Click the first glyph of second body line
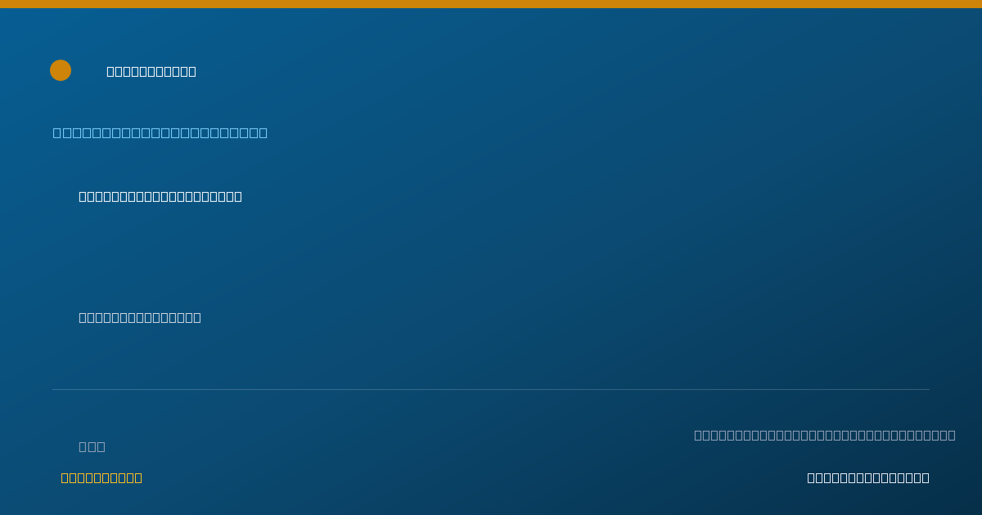 tap(83, 317)
